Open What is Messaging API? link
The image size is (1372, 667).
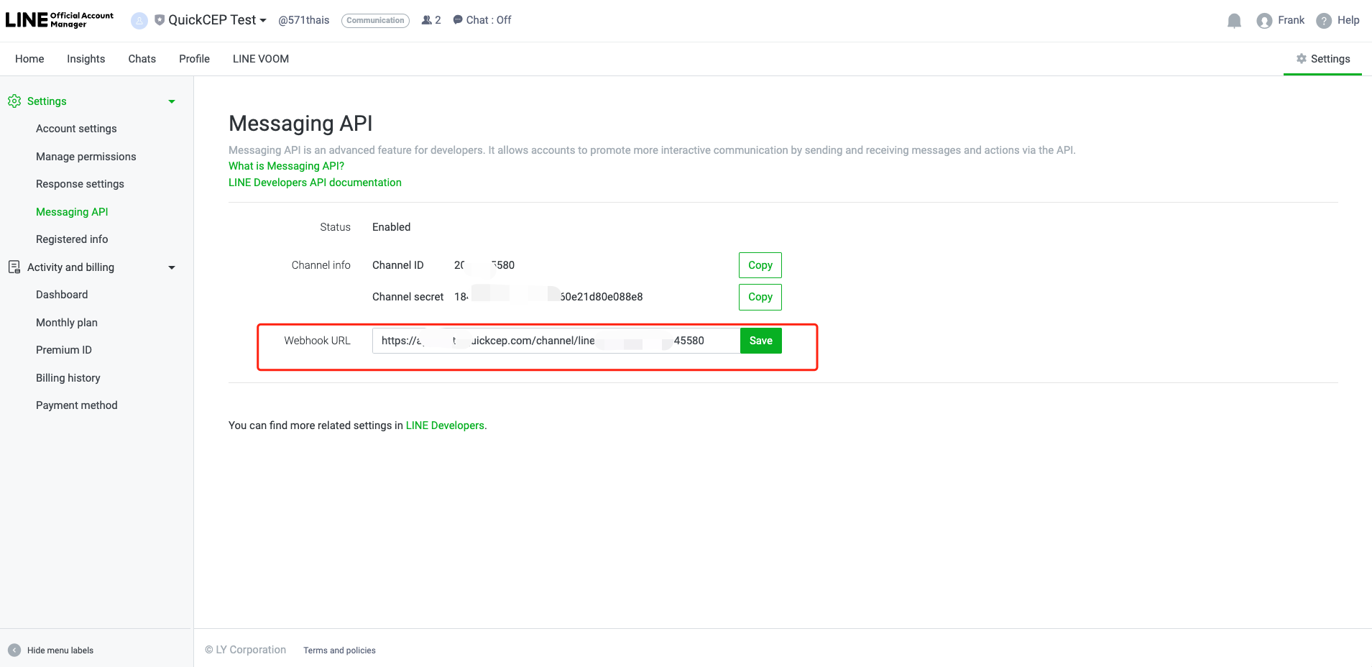(x=286, y=166)
